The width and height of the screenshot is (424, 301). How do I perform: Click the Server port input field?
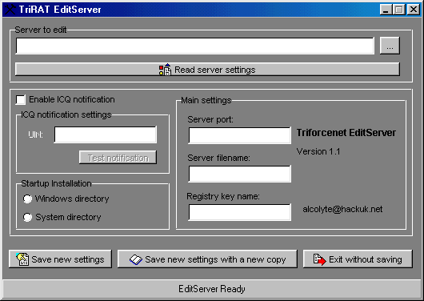pos(240,135)
